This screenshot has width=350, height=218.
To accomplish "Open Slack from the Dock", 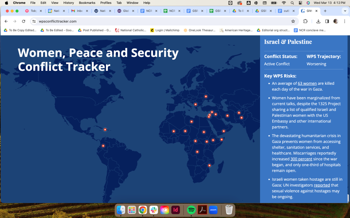I will 154,210.
